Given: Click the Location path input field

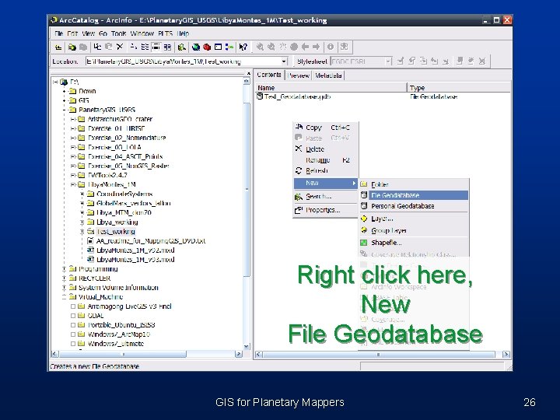Looking at the screenshot, I should pos(184,61).
